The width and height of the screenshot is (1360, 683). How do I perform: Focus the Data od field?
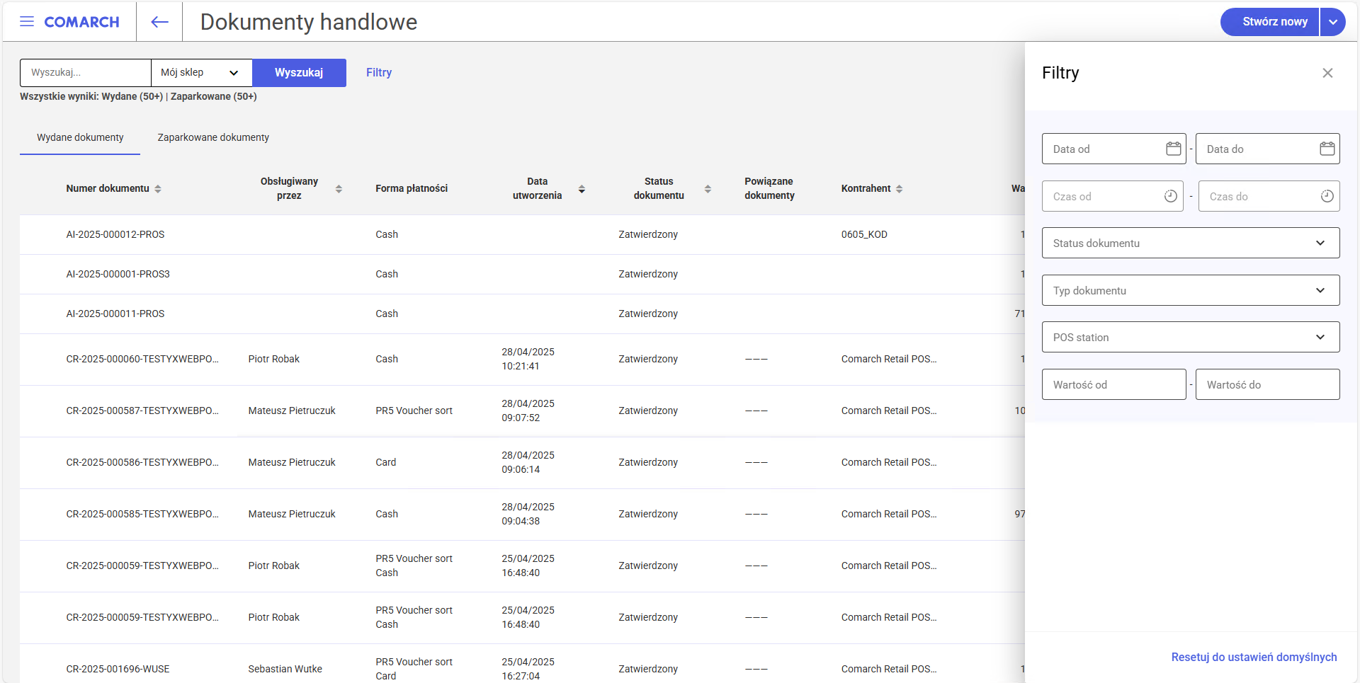pyautogui.click(x=1113, y=149)
